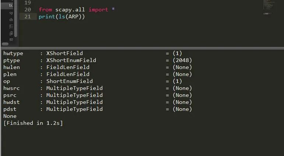Click line number 21 in the gutter
Viewport: 284px width, 156px height.
[27, 17]
